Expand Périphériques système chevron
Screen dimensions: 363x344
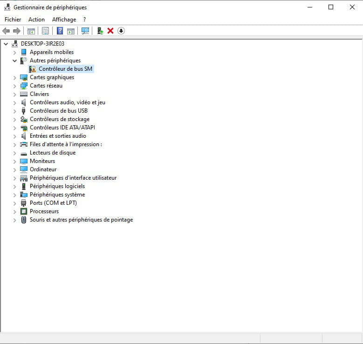tap(14, 195)
